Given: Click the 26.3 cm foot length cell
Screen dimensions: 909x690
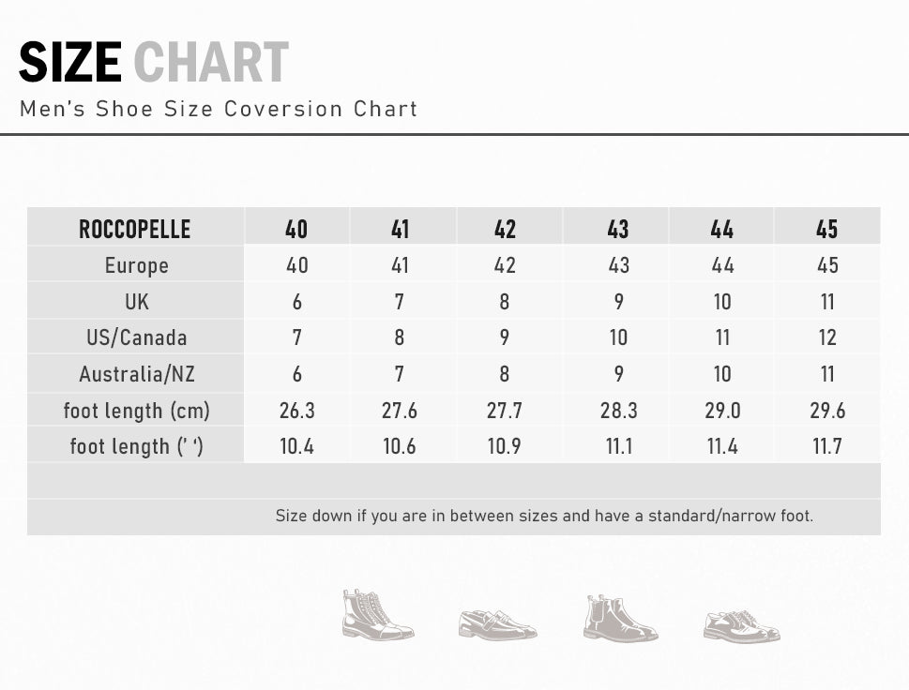Looking at the screenshot, I should (x=296, y=410).
